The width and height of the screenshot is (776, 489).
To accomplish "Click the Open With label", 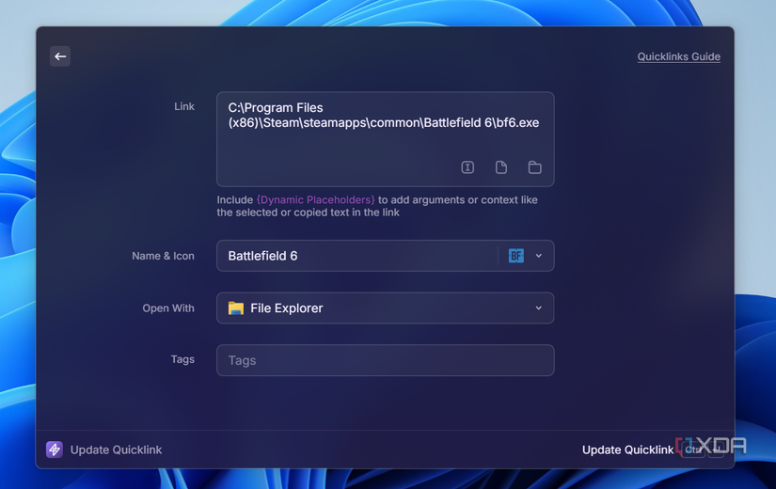I will [x=168, y=308].
